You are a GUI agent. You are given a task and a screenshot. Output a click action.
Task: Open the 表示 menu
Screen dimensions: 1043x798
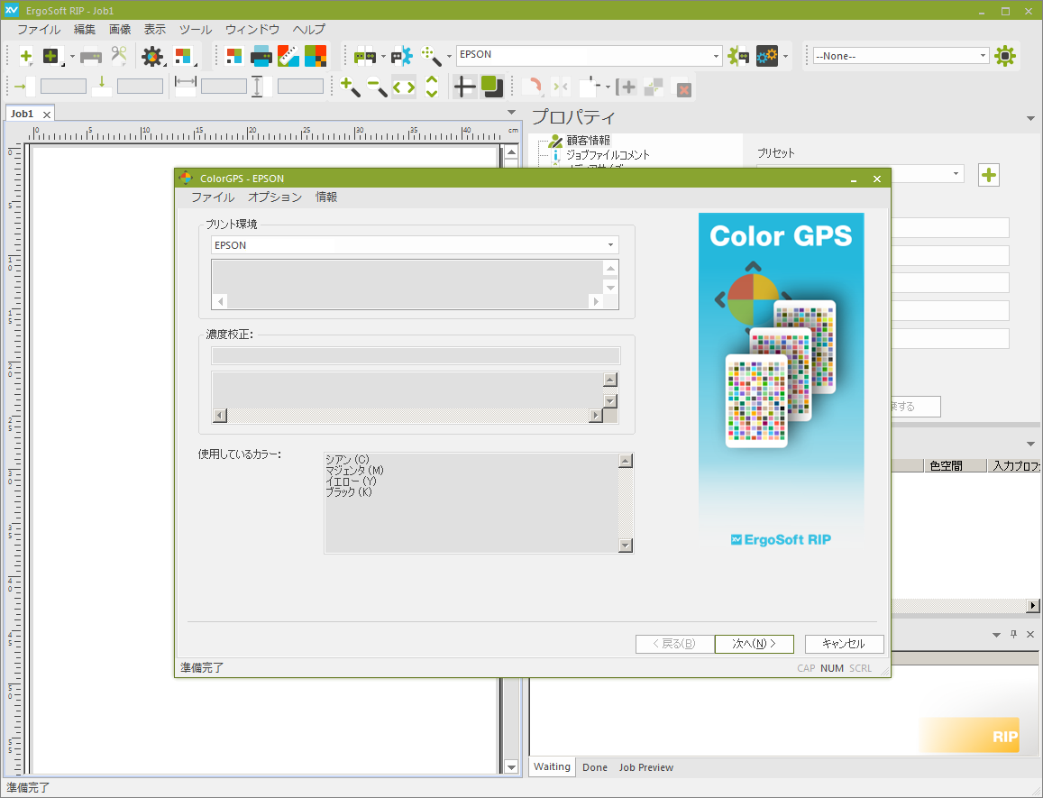tap(155, 29)
